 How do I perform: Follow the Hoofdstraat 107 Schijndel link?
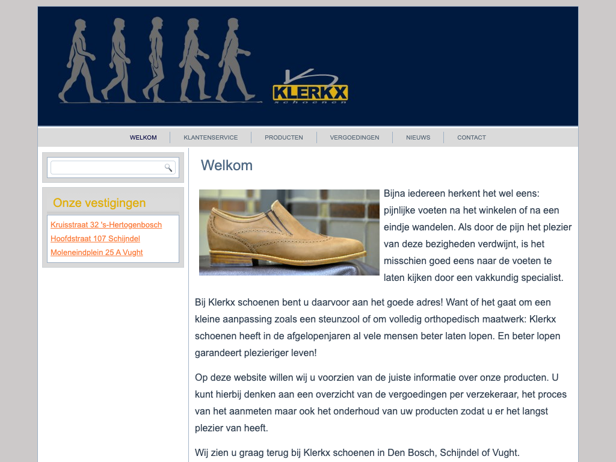95,239
